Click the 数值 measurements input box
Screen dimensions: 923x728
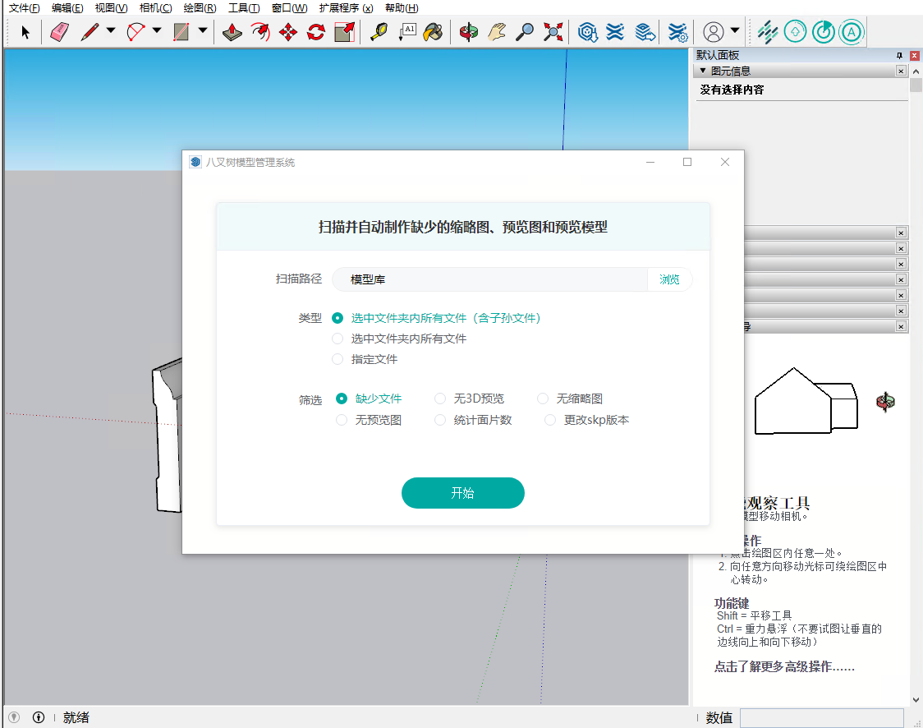pos(822,718)
